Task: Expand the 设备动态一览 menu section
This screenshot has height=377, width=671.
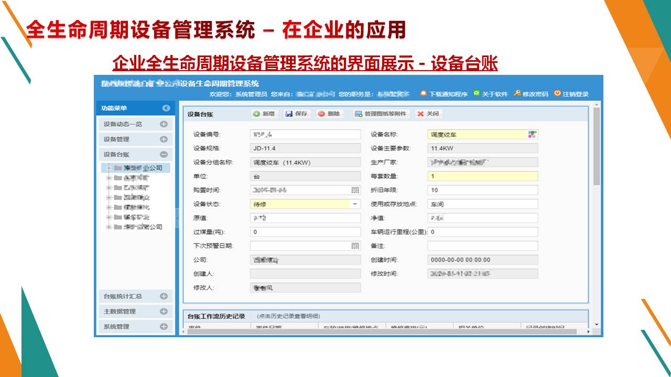Action: click(164, 124)
